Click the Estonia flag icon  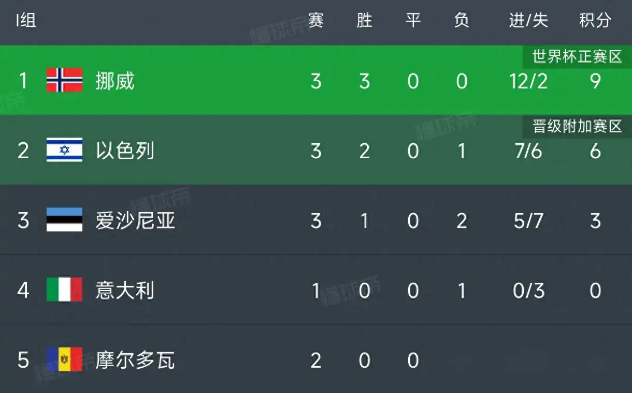(x=64, y=220)
